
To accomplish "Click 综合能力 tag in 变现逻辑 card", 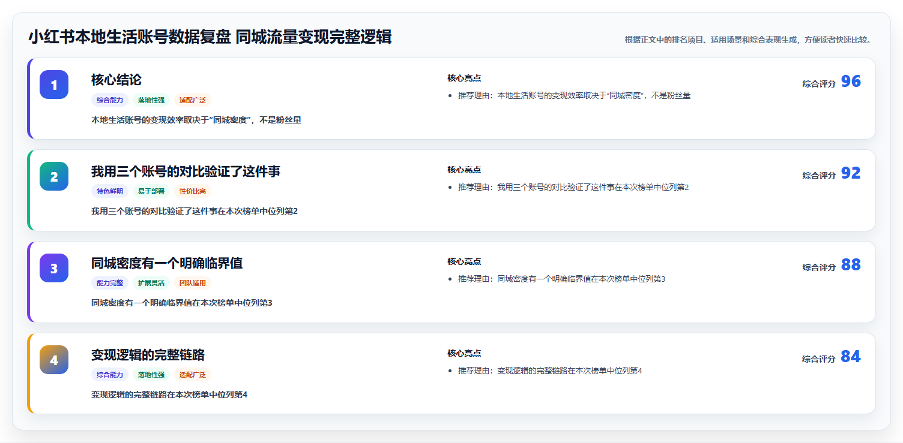I will click(110, 375).
